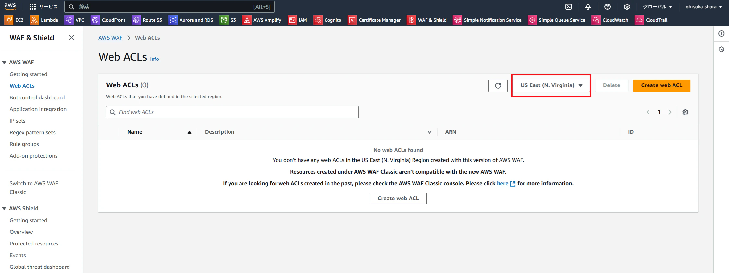Open Application integration page

(x=38, y=109)
